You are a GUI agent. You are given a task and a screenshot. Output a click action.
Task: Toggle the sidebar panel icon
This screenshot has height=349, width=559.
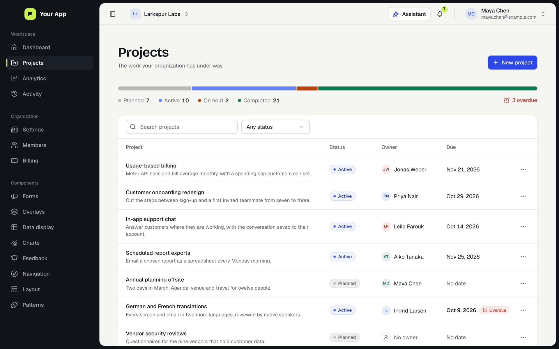pyautogui.click(x=113, y=14)
